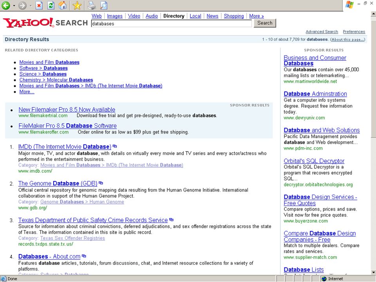Open the 'Databases - About.com' result
This screenshot has height=282, width=376.
pyautogui.click(x=49, y=256)
